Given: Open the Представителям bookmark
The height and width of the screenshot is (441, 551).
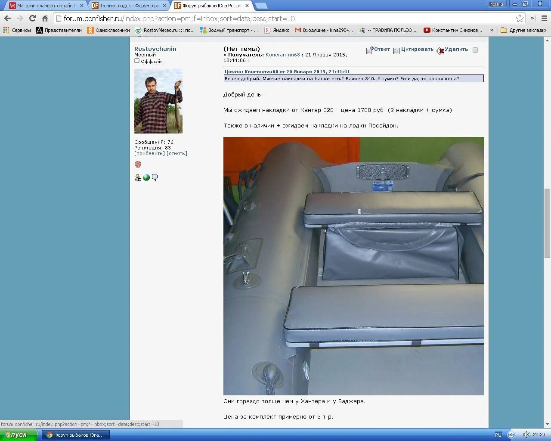Looking at the screenshot, I should pos(59,30).
